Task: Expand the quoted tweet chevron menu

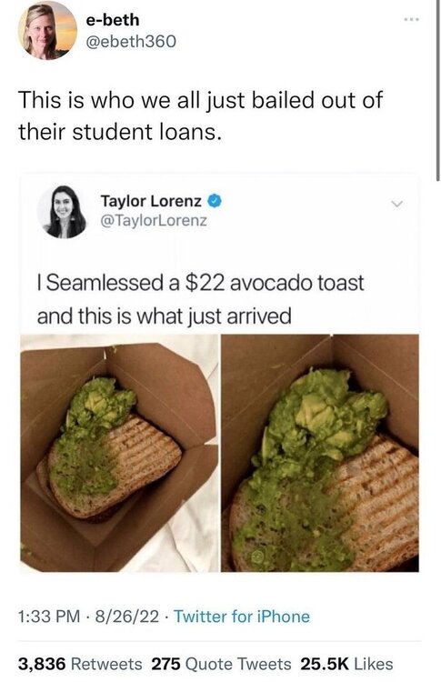Action: click(396, 204)
